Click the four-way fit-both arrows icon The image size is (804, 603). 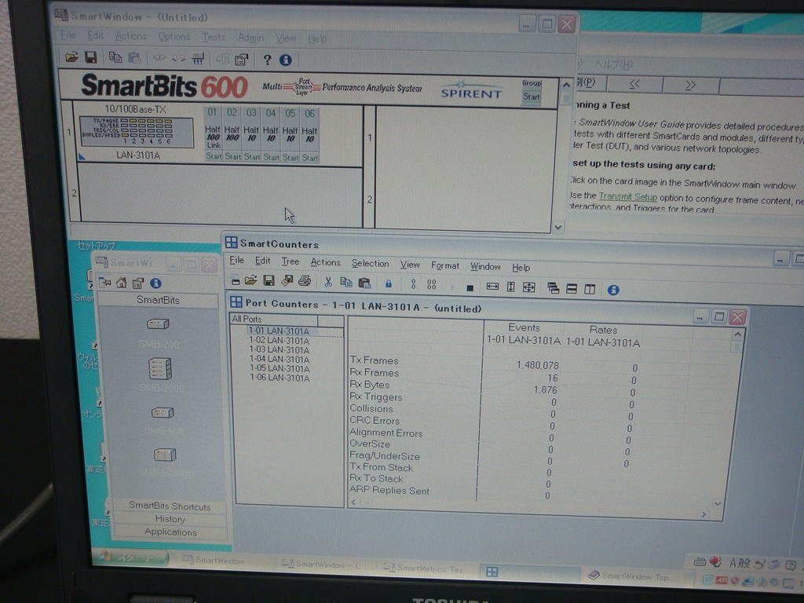click(x=528, y=287)
